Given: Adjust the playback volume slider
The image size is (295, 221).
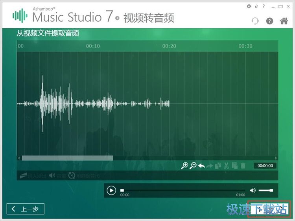Looking at the screenshot, I should [x=265, y=190].
